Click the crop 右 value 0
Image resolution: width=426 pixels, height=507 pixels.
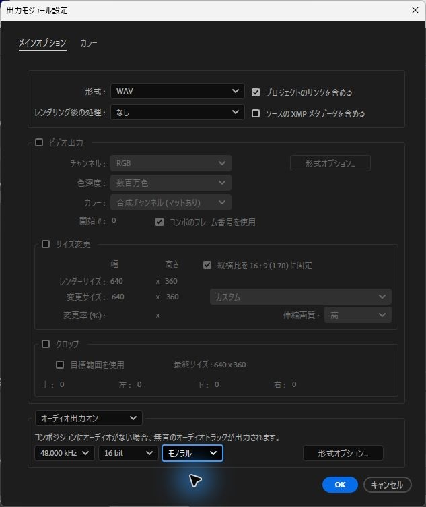[294, 384]
